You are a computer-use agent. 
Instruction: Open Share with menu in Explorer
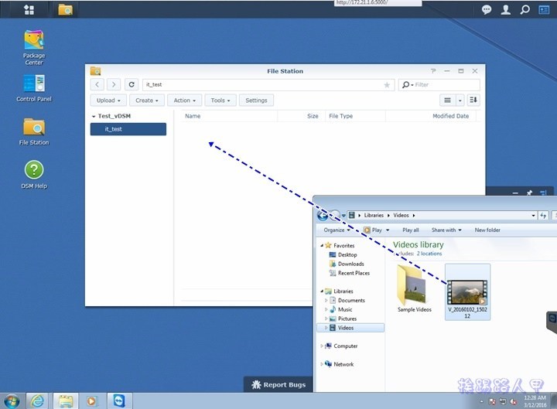[446, 230]
